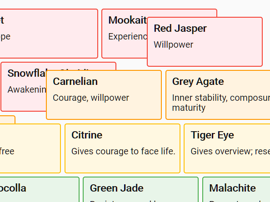Select the Citrine card heading

pos(87,135)
